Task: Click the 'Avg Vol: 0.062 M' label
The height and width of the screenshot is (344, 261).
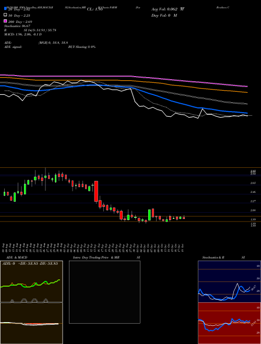Action: click(168, 9)
